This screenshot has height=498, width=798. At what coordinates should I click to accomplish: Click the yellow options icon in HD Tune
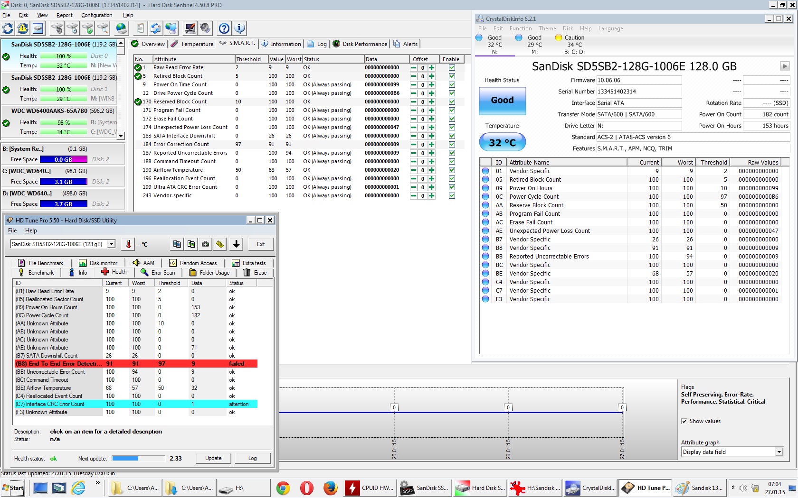(x=219, y=244)
